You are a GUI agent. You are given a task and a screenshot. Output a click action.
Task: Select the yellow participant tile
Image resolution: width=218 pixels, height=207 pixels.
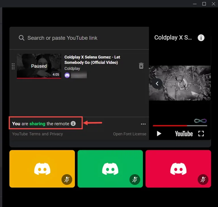click(x=42, y=169)
